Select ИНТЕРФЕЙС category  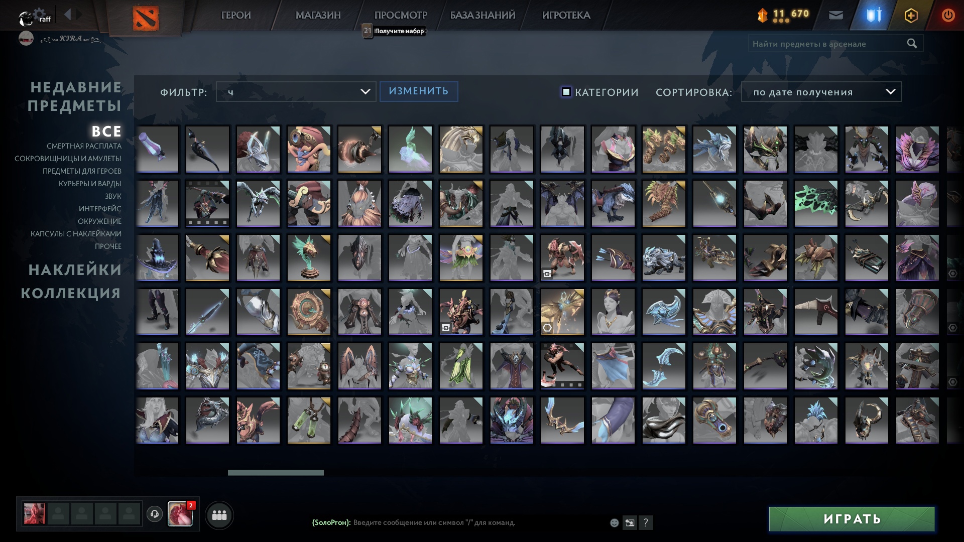(100, 209)
